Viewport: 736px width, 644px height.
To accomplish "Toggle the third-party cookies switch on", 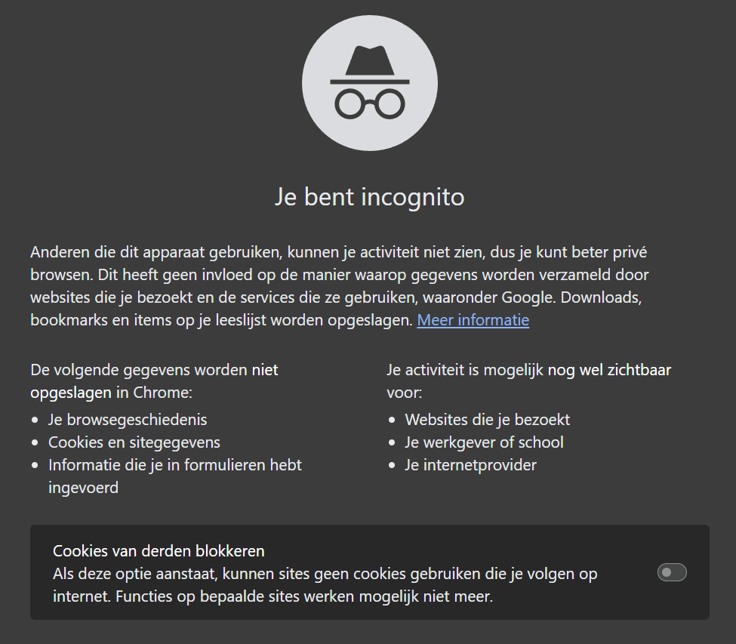I will (x=672, y=574).
